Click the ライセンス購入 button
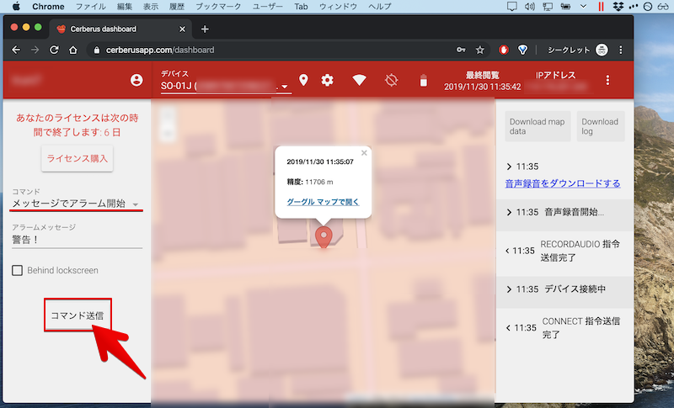Image resolution: width=674 pixels, height=408 pixels. pyautogui.click(x=78, y=158)
